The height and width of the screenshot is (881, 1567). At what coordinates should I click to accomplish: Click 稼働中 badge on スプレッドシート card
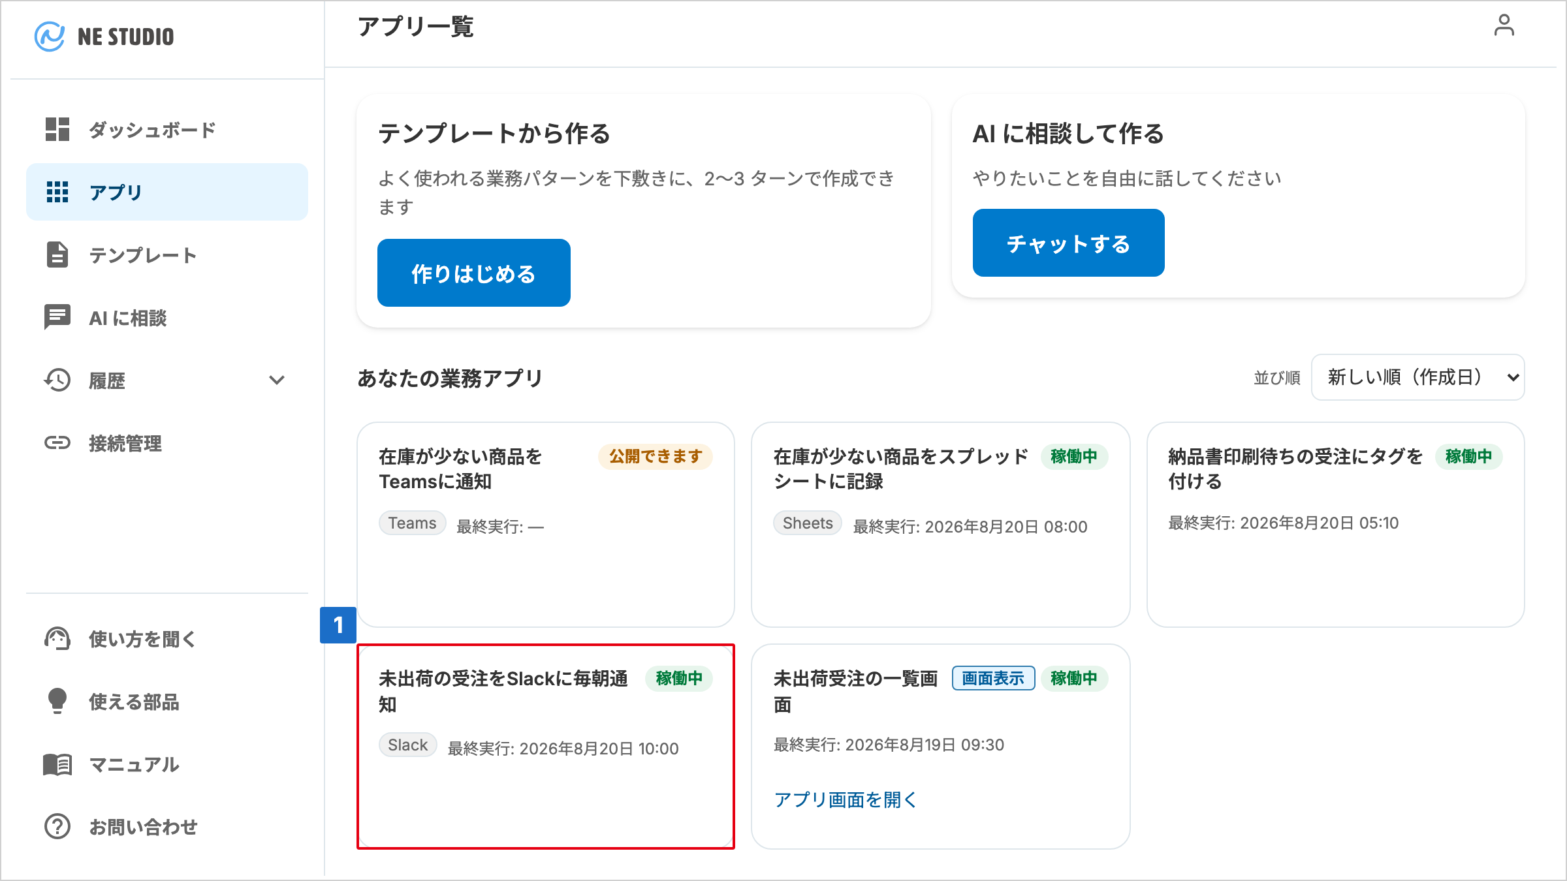pyautogui.click(x=1074, y=456)
